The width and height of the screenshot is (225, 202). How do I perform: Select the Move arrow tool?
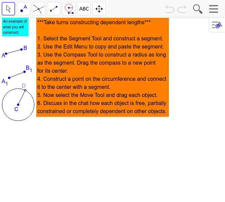(8, 9)
